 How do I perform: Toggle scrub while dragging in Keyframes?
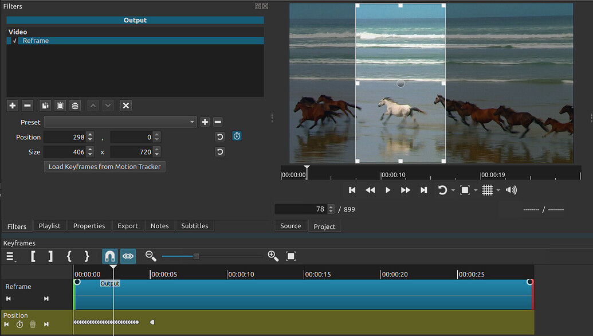click(x=128, y=256)
